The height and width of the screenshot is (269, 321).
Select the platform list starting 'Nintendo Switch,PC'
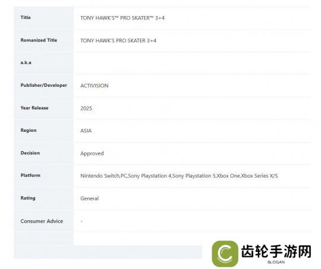tap(179, 176)
